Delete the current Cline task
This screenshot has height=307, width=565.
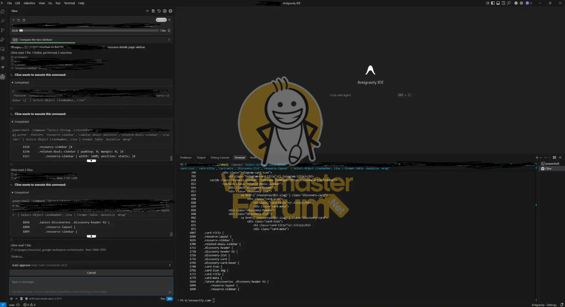click(24, 20)
